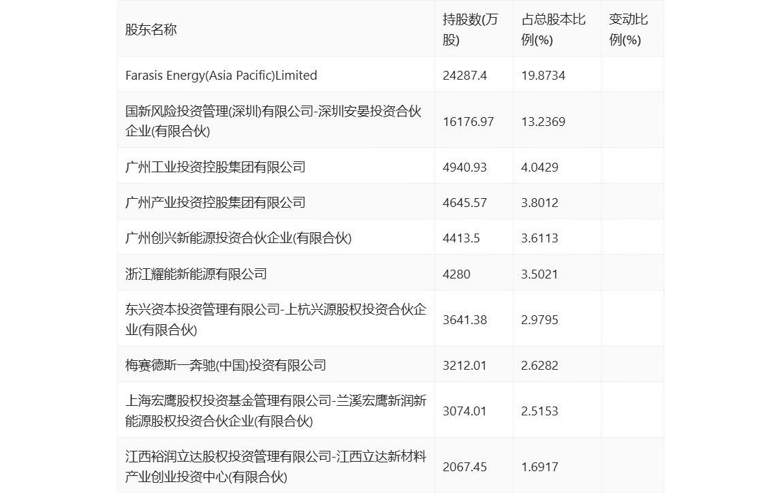Select the 13.2369 percentage value
The height and width of the screenshot is (493, 782).
click(x=543, y=122)
